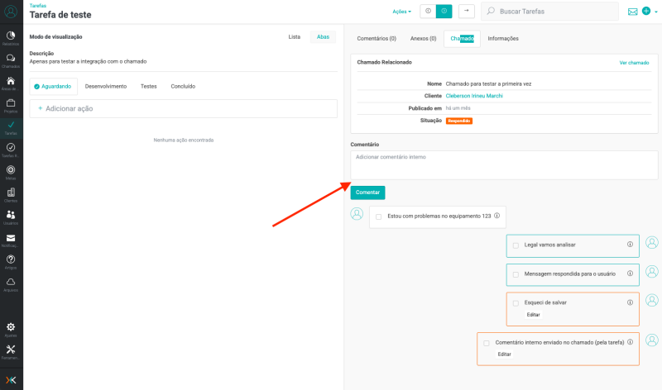
Task: Open Ajustes gear icon
Action: (11, 329)
